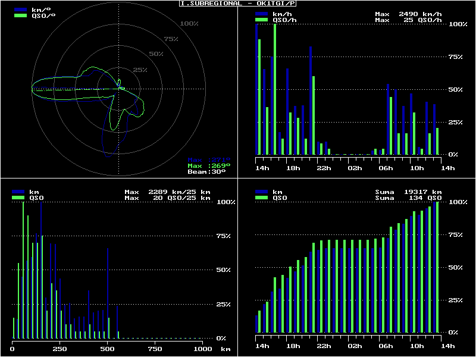This screenshot has height=357, width=476.
Task: Click the 500 mark on distance axis
Action: pos(108,349)
